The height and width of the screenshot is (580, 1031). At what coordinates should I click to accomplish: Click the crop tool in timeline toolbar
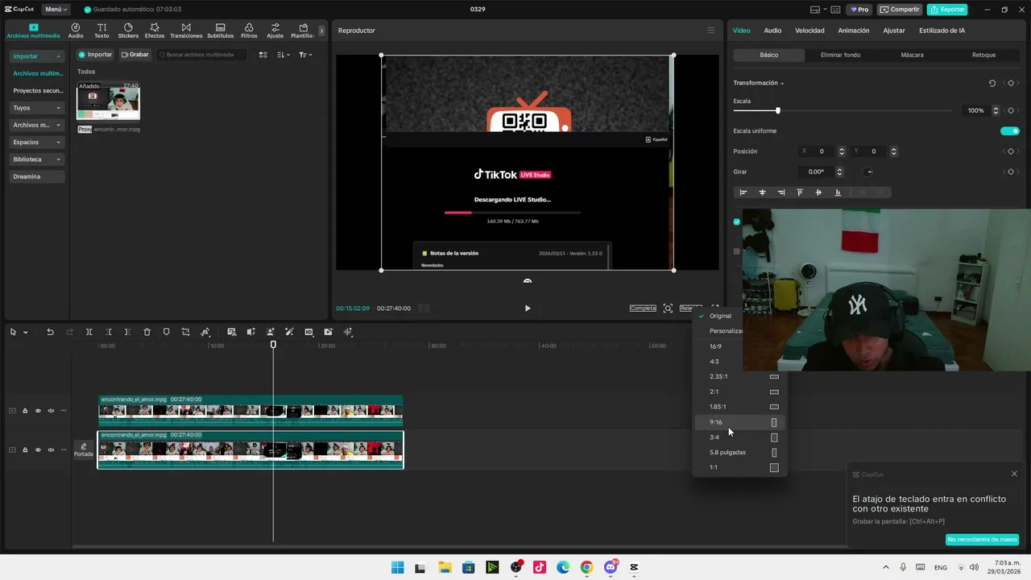(x=185, y=332)
